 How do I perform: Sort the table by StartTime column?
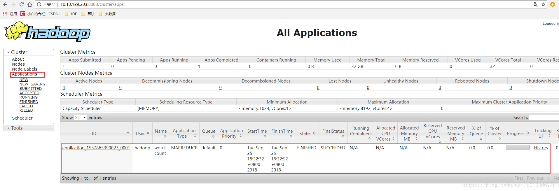(257, 133)
